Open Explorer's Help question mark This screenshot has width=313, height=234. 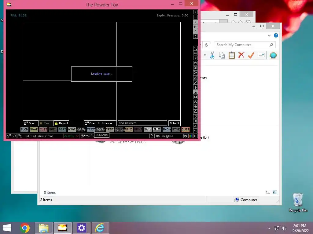pos(276,35)
